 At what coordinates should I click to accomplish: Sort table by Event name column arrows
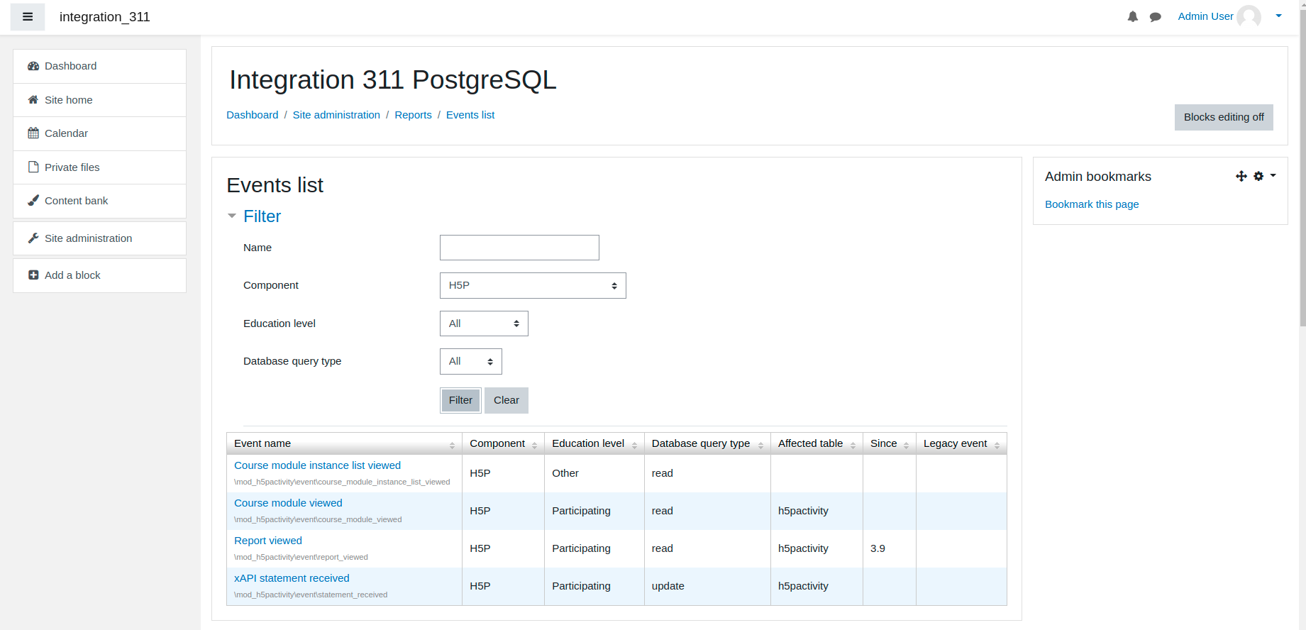452,445
